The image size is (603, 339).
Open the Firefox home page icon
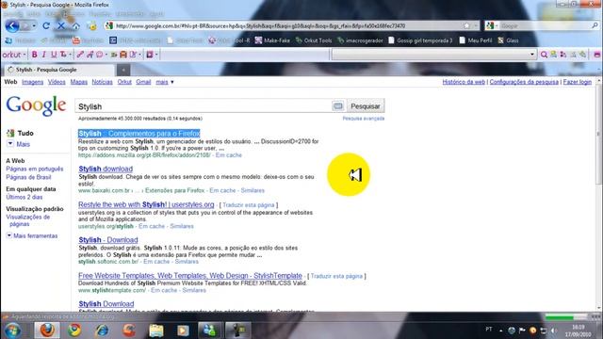tap(76, 26)
